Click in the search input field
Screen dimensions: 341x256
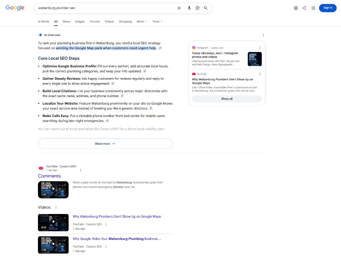(x=106, y=8)
